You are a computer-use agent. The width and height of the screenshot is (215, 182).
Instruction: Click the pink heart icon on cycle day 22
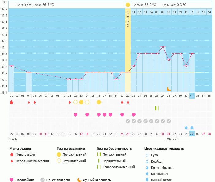[134, 115]
